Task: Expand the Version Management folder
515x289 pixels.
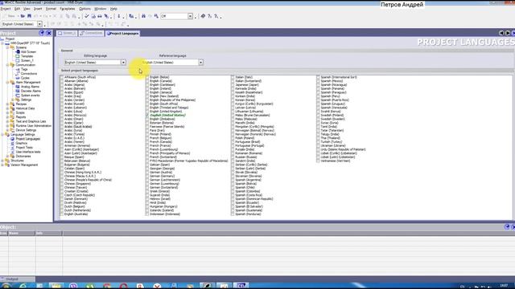Action: pos(2,165)
